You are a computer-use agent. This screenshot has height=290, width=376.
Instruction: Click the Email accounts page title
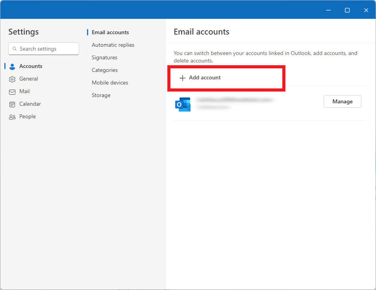[x=201, y=32]
